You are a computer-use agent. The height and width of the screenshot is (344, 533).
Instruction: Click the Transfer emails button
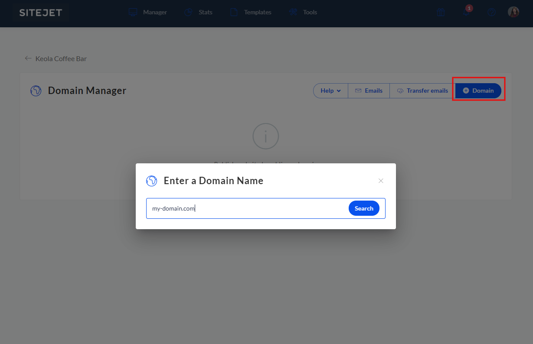[x=422, y=91]
